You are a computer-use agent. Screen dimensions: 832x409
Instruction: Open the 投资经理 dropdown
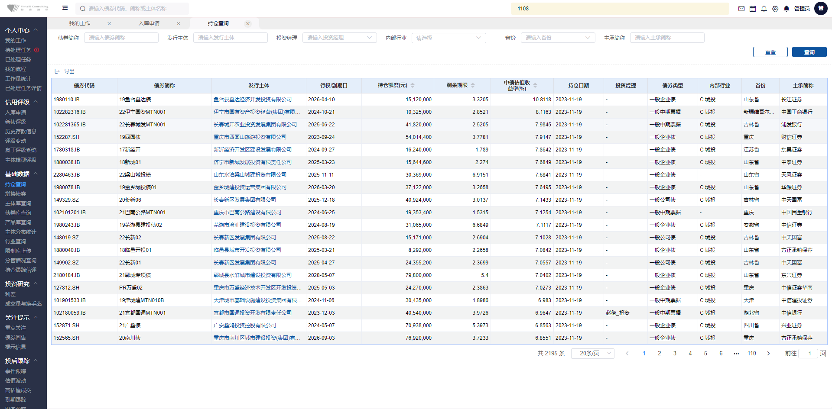339,38
